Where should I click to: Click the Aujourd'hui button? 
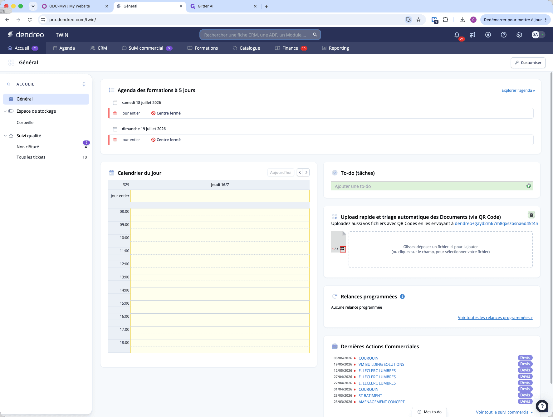point(281,172)
